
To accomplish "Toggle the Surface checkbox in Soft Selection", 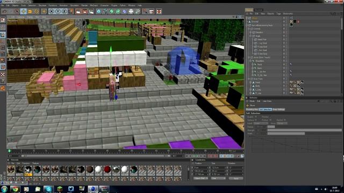I will pos(256,120).
